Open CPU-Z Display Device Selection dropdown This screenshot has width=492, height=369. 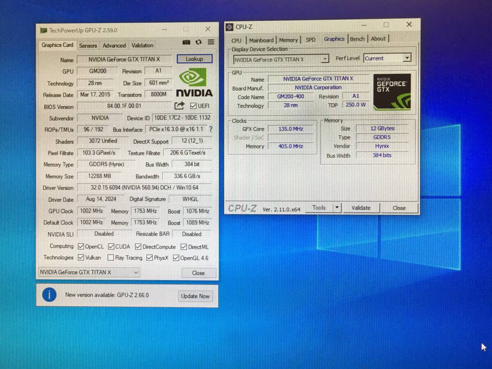(x=281, y=59)
